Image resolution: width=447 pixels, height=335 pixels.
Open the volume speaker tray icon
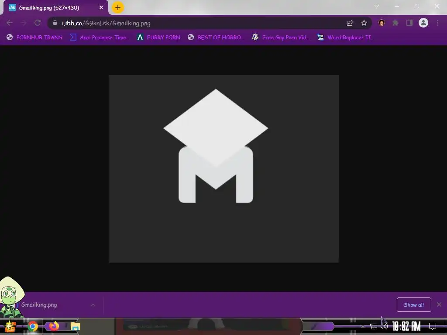pyautogui.click(x=384, y=326)
